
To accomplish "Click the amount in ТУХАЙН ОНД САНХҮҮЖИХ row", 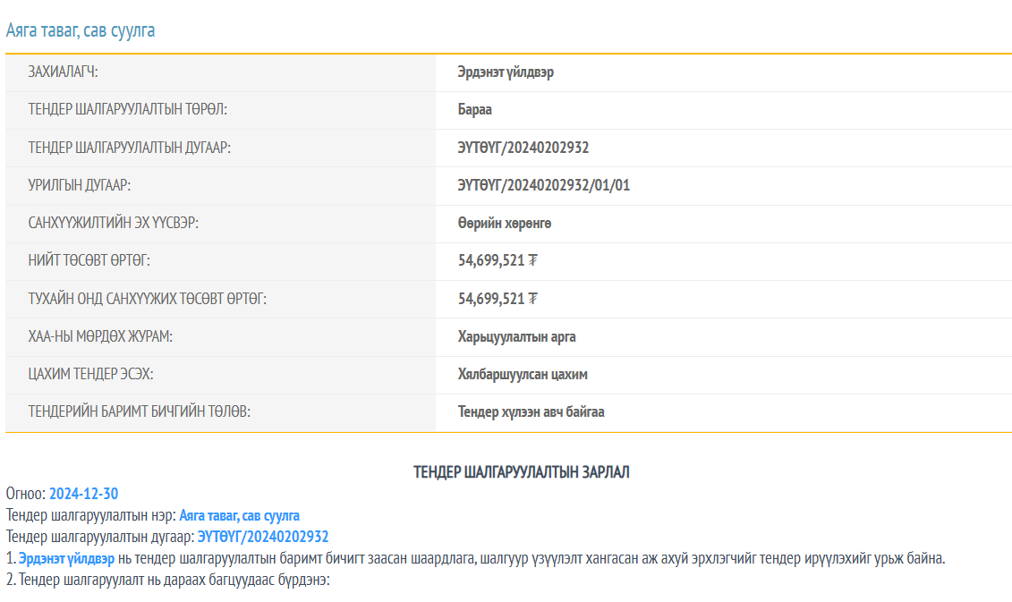I will click(x=497, y=299).
